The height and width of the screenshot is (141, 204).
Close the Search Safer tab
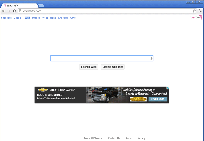pyautogui.click(x=35, y=5)
